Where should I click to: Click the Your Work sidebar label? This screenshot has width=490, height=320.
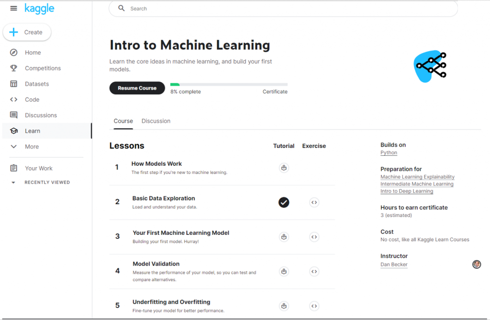point(39,168)
